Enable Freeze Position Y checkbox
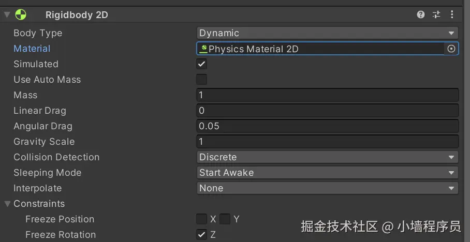This screenshot has width=470, height=242. (x=225, y=219)
